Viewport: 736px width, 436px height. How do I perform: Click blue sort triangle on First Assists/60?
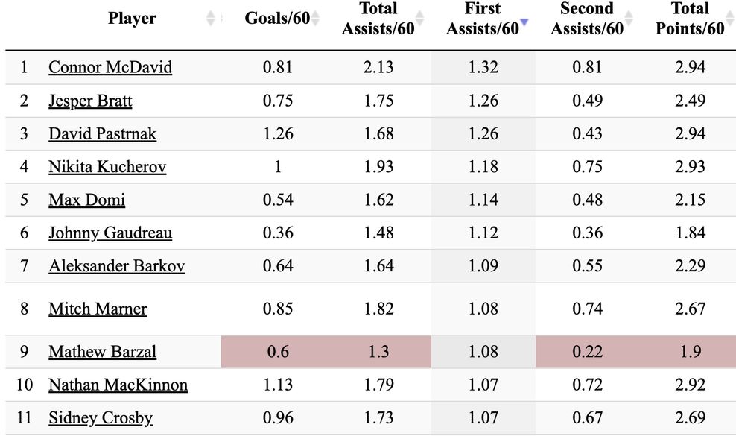[524, 22]
